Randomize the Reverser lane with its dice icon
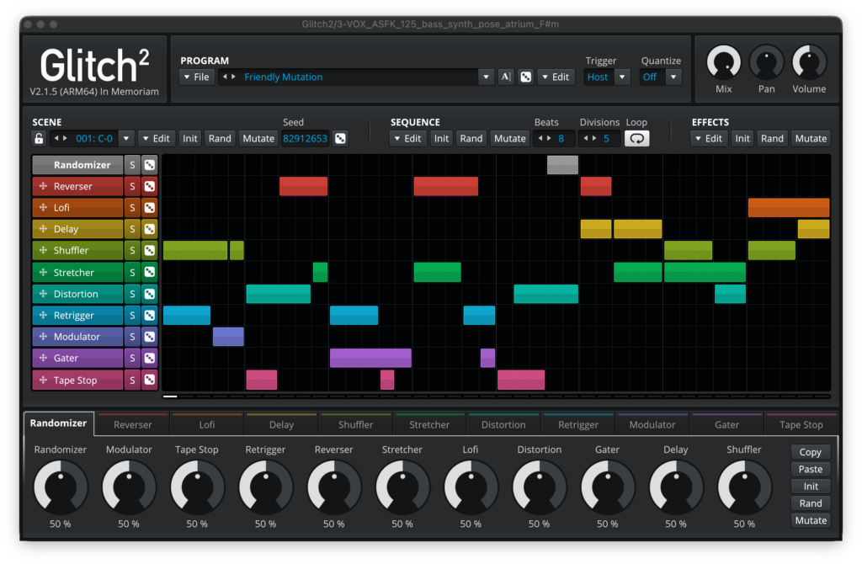This screenshot has height=564, width=862. 150,186
